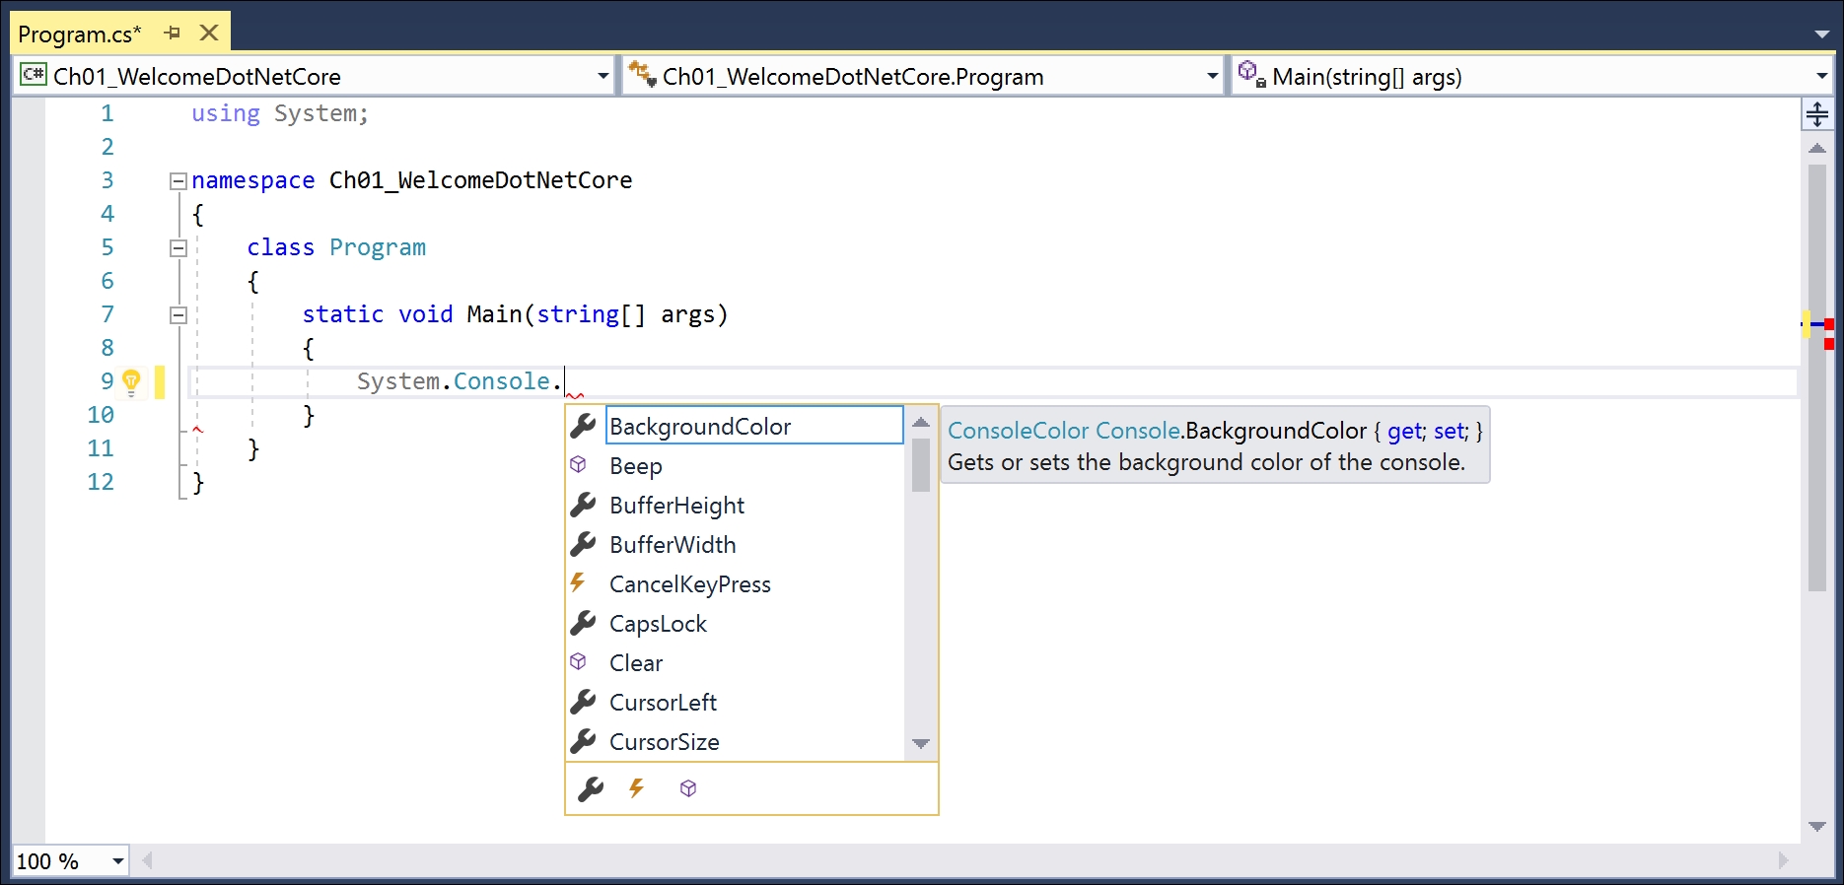Select CursorSize property in completion list
This screenshot has height=885, width=1844.
(736, 742)
